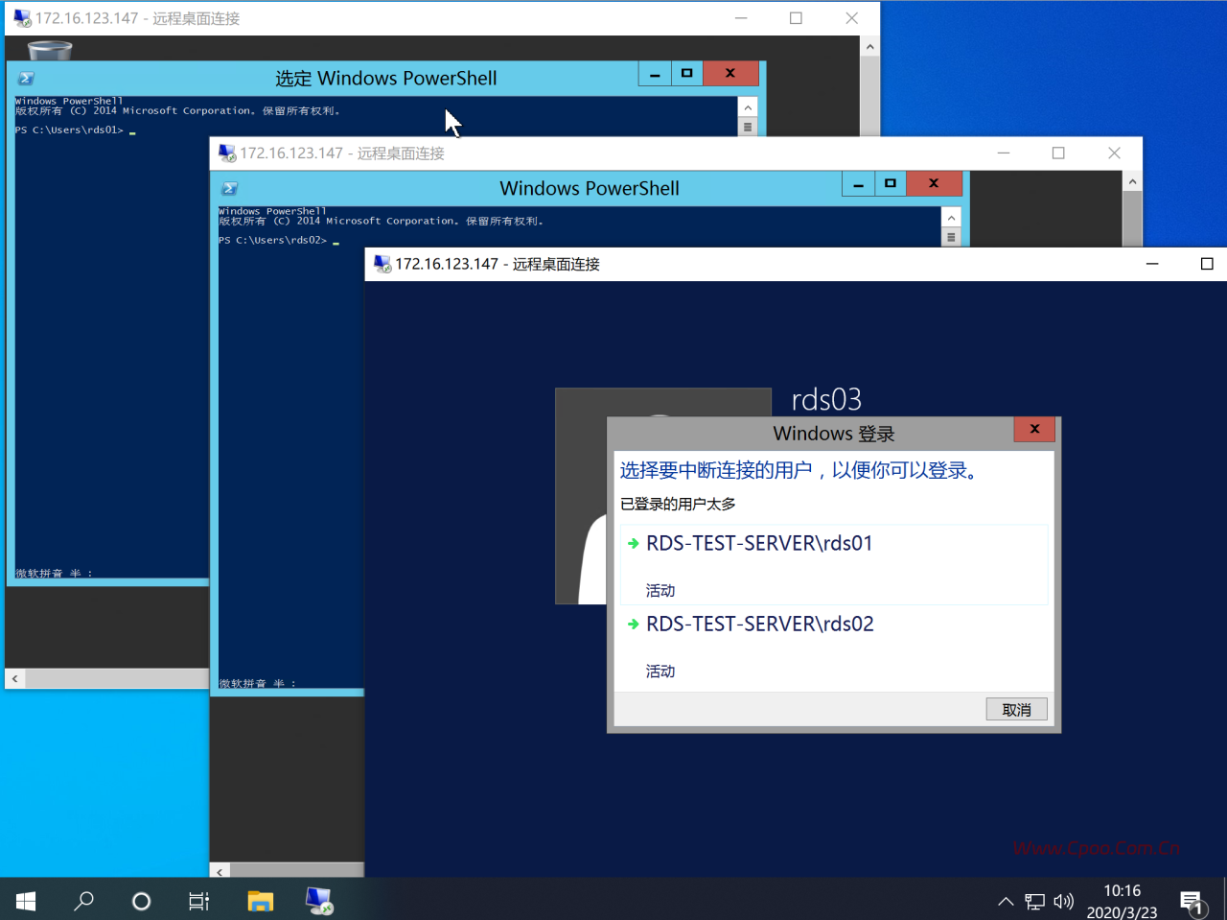Minimize the third remote desktop window
This screenshot has width=1227, height=920.
pos(1152,264)
